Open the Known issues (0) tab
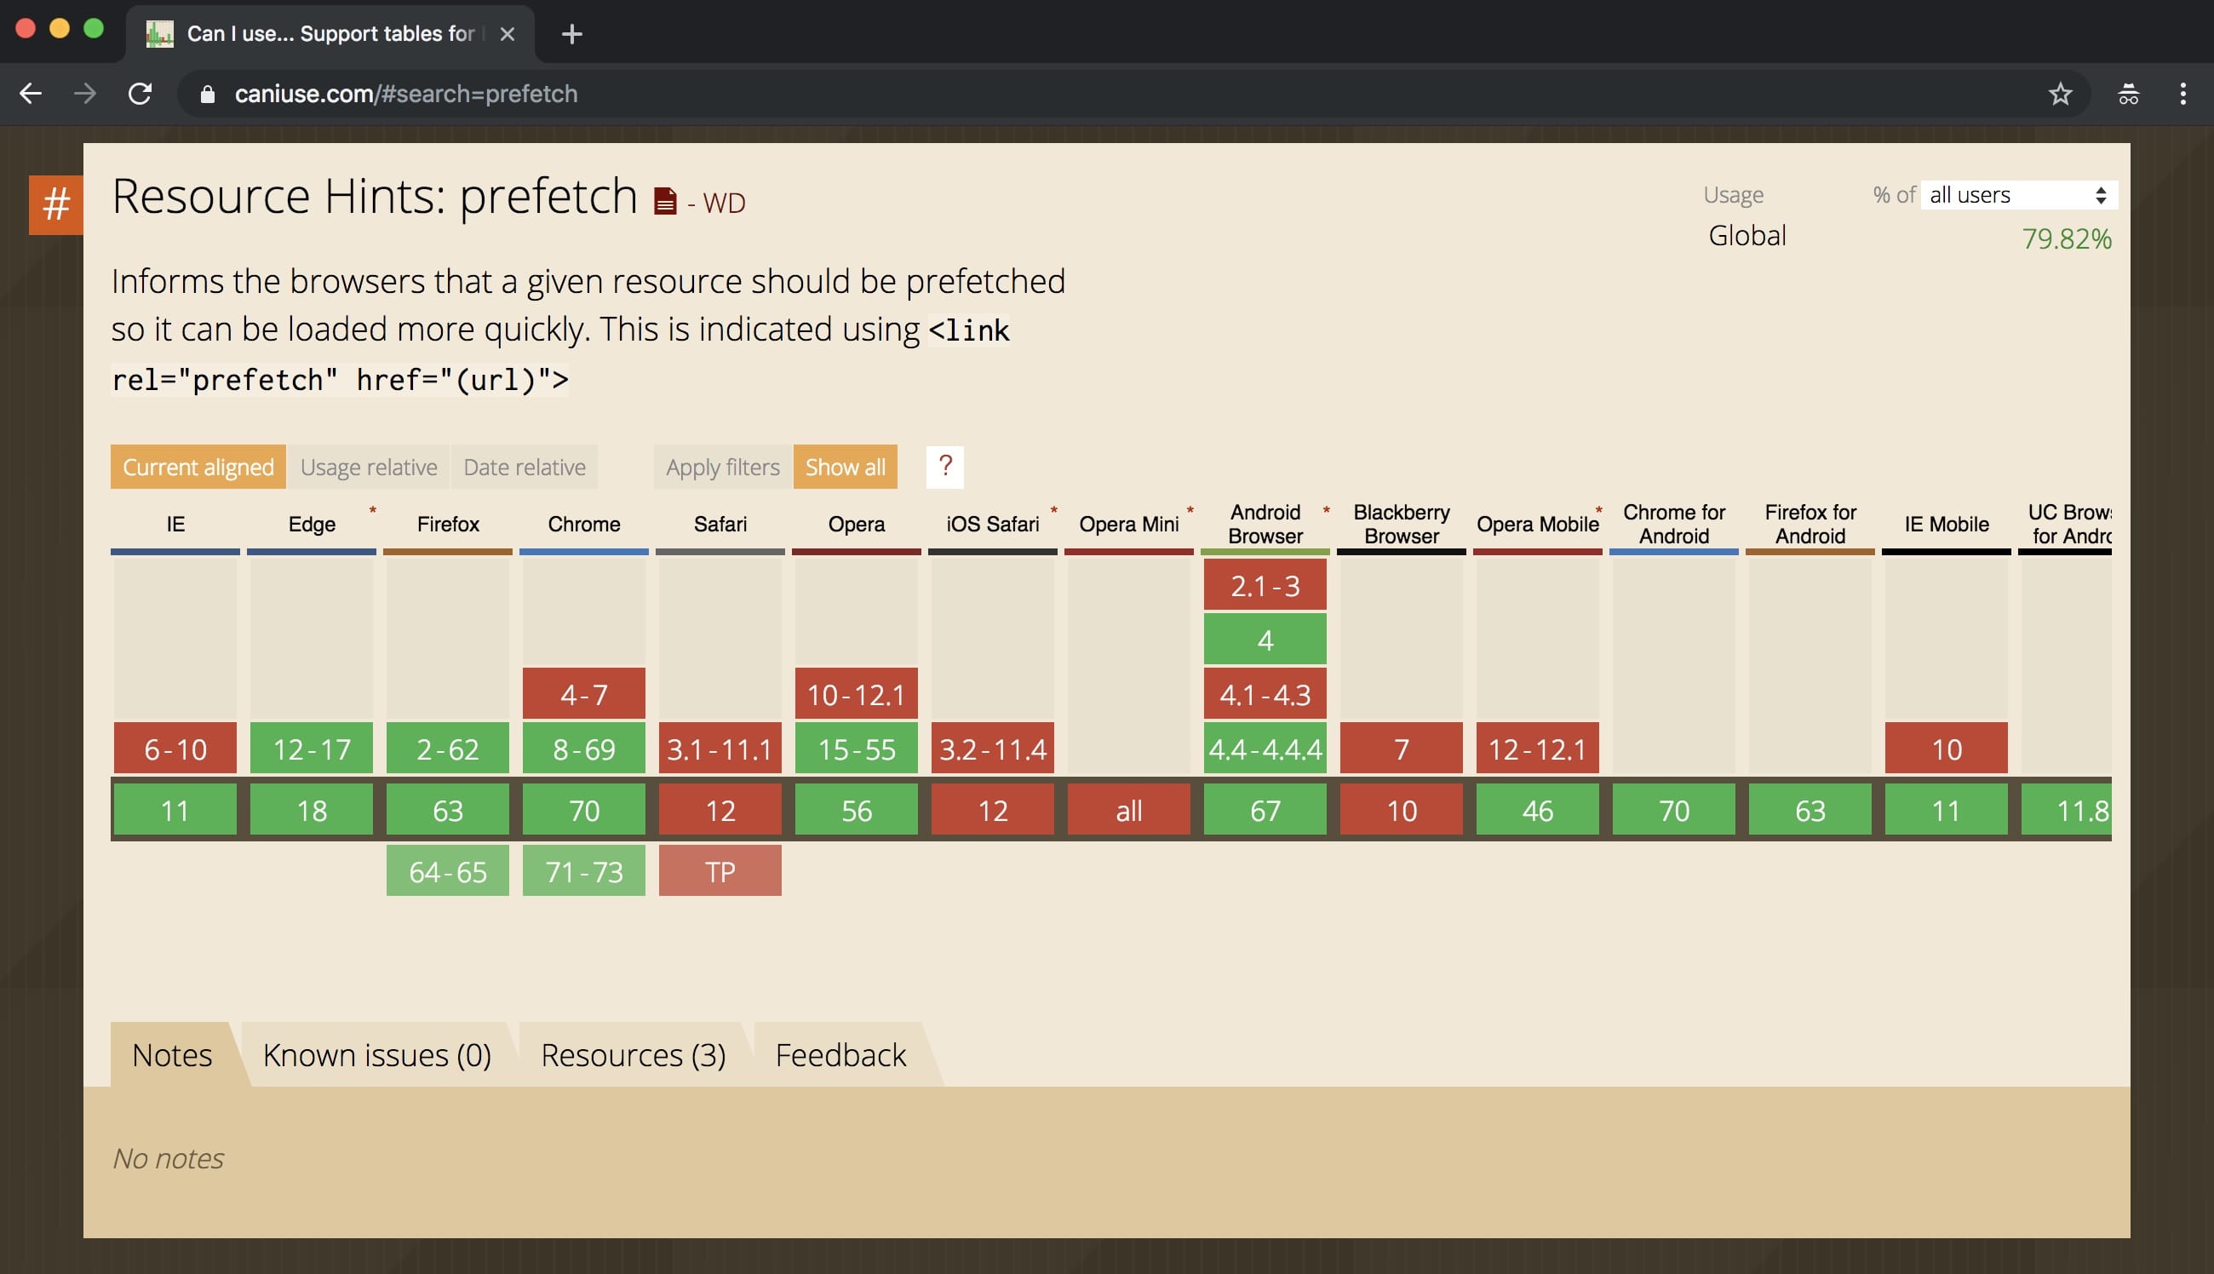 [377, 1055]
